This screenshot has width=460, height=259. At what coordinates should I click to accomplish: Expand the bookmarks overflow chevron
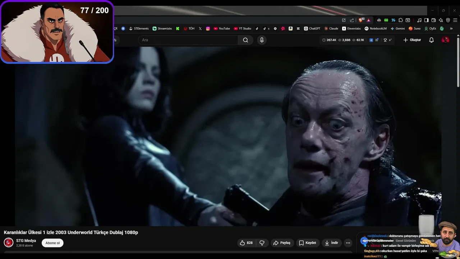[451, 28]
